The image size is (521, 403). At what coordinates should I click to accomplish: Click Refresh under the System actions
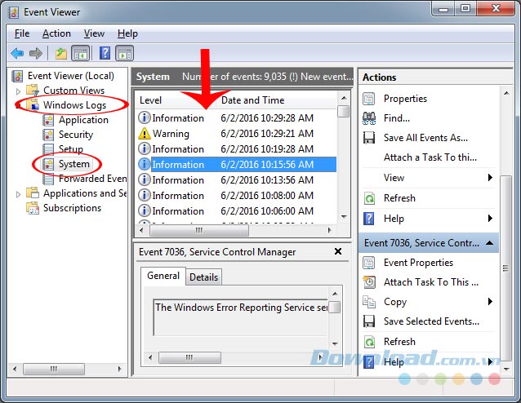click(x=399, y=198)
